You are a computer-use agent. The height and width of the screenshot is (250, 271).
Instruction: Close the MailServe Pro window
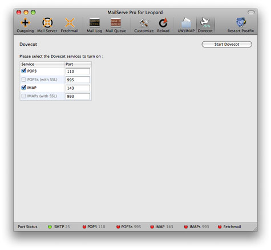(x=19, y=13)
